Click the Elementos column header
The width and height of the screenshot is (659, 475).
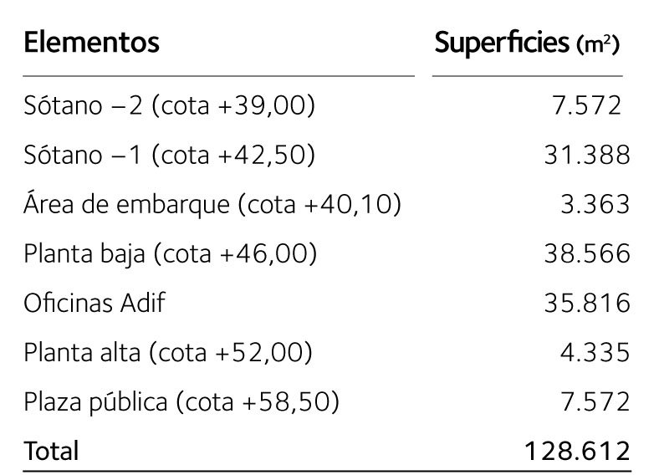click(92, 42)
